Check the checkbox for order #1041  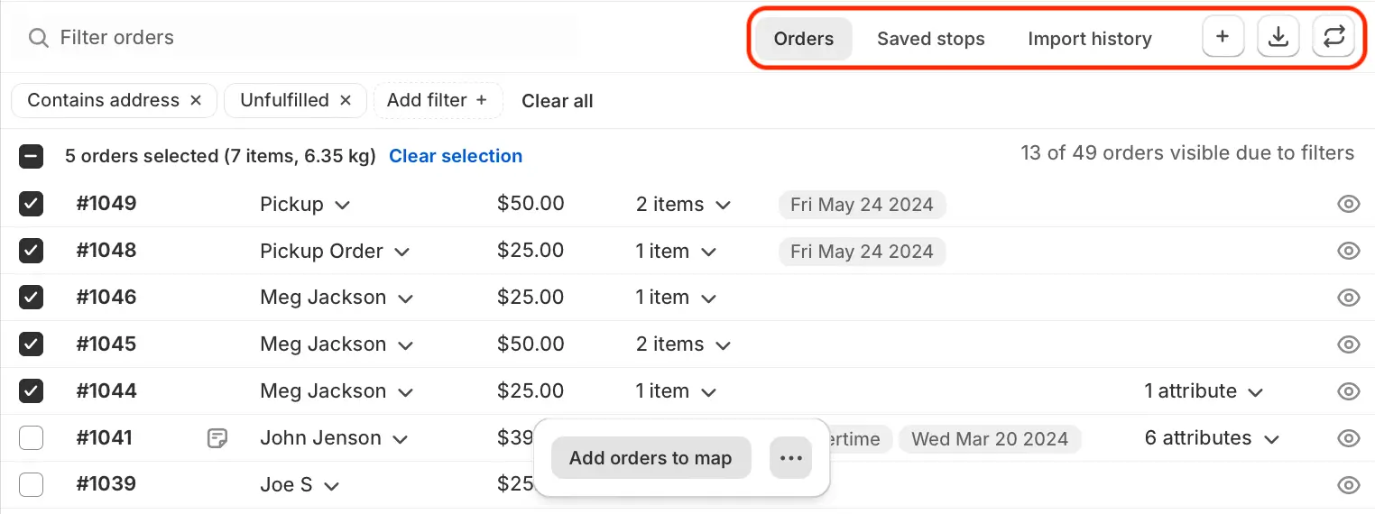[x=31, y=438]
